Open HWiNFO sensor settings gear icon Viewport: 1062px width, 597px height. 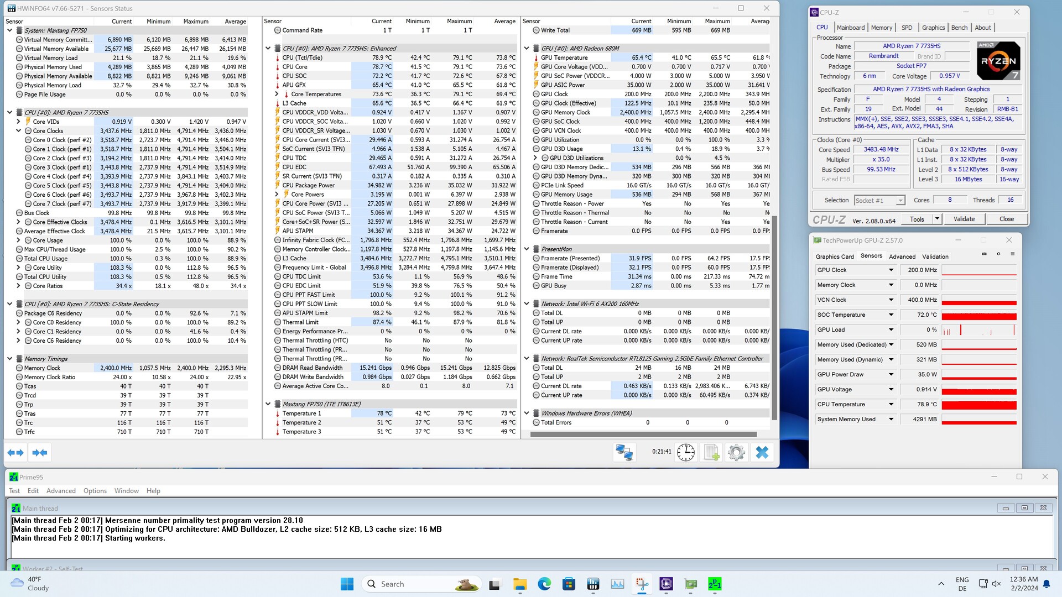[x=736, y=452]
